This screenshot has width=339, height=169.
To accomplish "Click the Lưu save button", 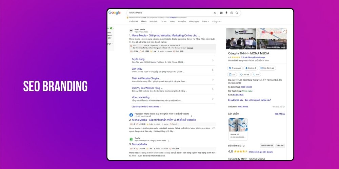I will pyautogui.click(x=232, y=74).
